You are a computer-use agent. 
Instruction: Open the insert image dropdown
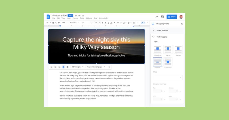pyautogui.click(x=124, y=23)
